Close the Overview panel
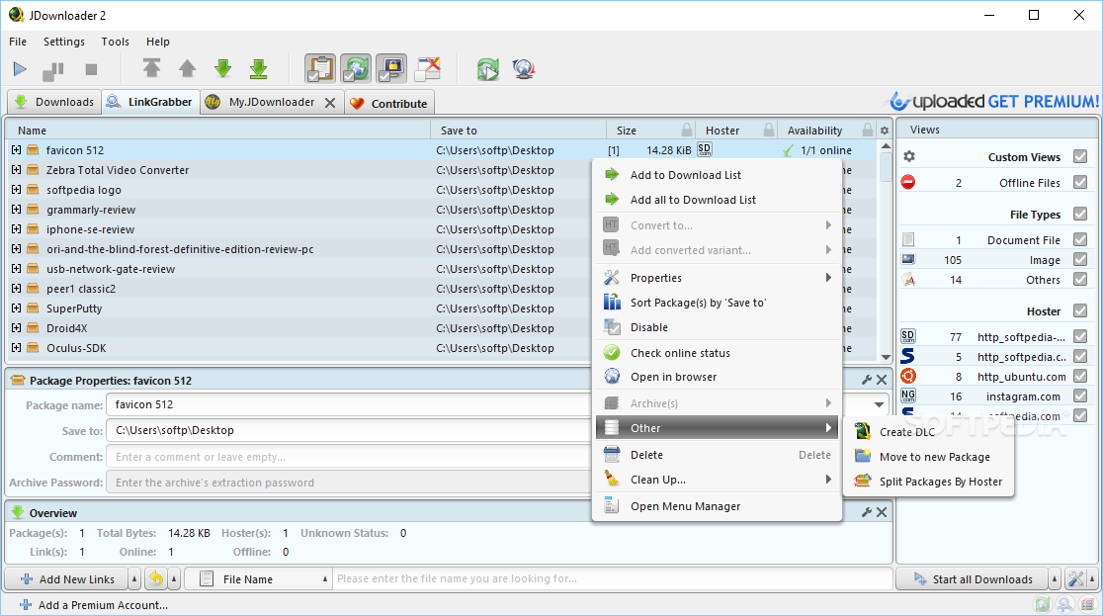The width and height of the screenshot is (1103, 616). point(882,512)
